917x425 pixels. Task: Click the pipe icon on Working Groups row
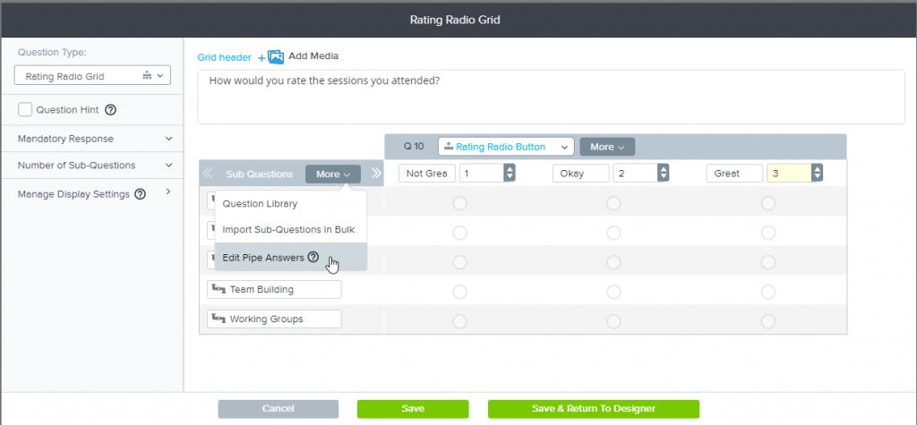coord(217,319)
